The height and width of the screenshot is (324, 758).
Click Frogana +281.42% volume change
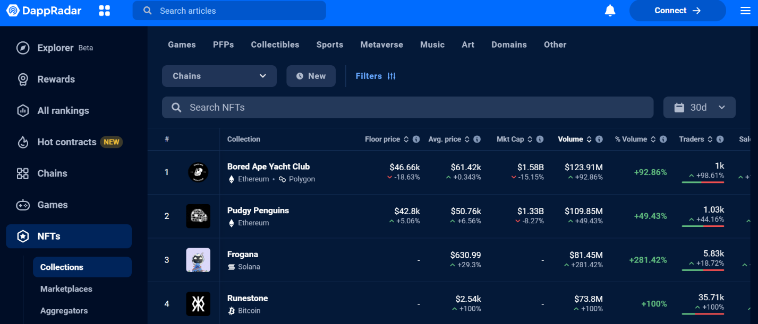coord(648,260)
